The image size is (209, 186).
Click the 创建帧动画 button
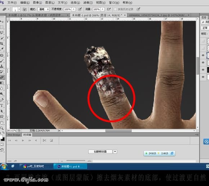tap(101, 152)
